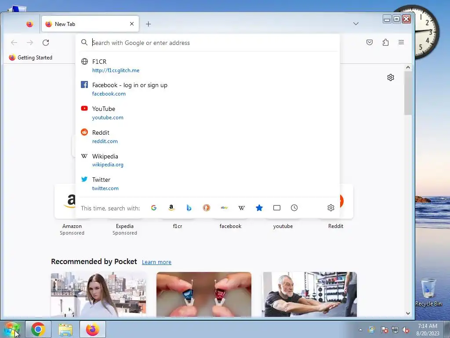Reload the current page
Screen dimensions: 450x338
(x=46, y=43)
